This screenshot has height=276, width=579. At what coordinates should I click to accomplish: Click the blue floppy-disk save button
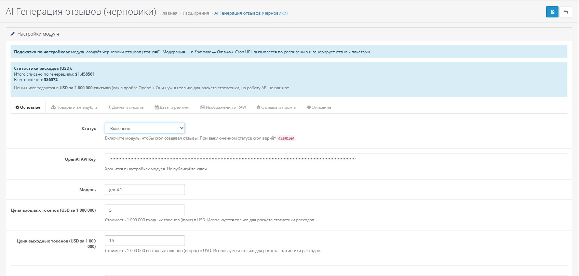(552, 12)
